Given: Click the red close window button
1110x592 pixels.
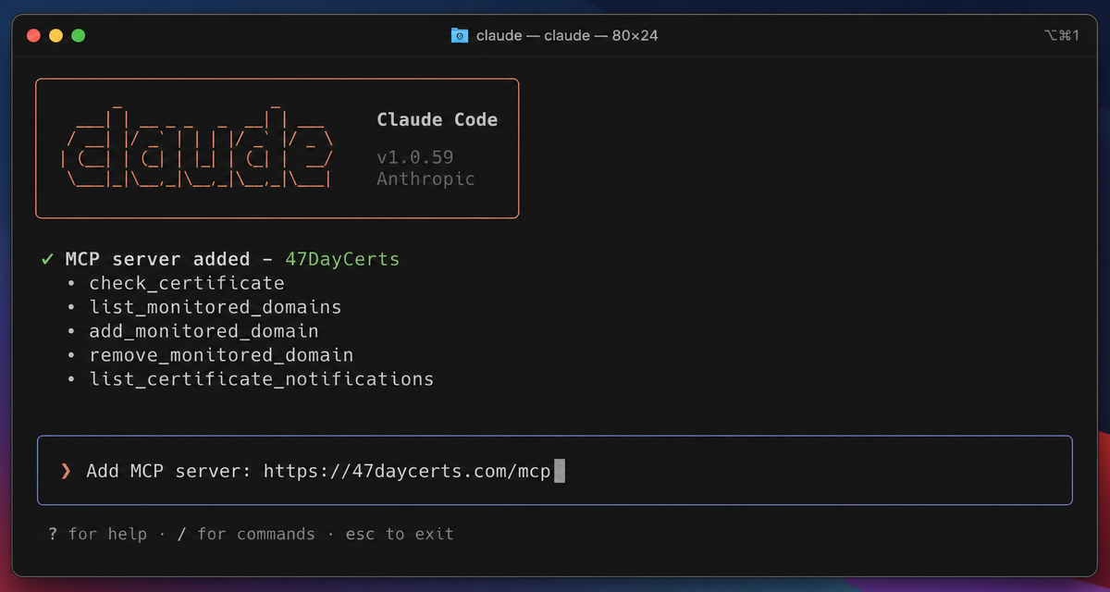Looking at the screenshot, I should click(x=33, y=36).
